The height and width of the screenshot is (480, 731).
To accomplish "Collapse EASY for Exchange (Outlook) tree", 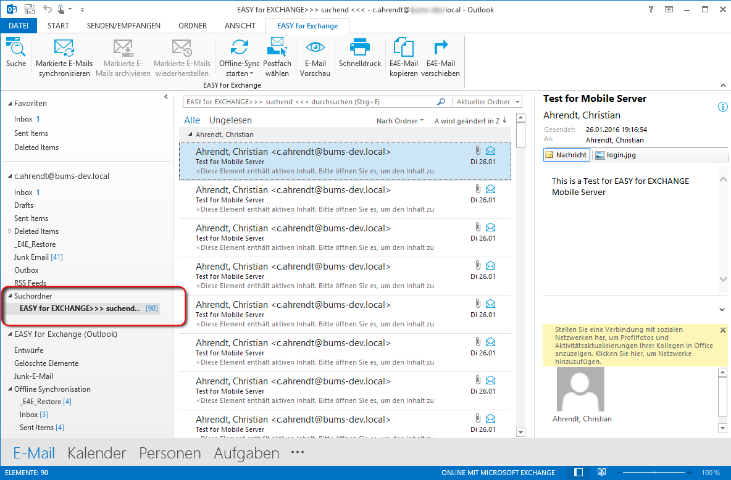I will coord(10,334).
